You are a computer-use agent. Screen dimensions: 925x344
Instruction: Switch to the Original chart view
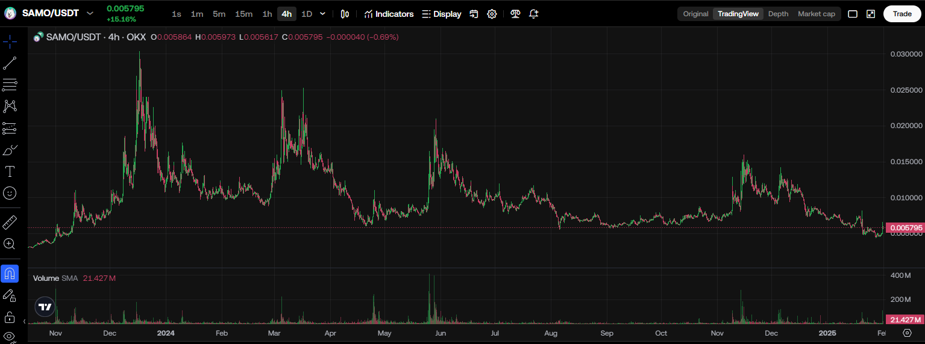[x=695, y=14]
